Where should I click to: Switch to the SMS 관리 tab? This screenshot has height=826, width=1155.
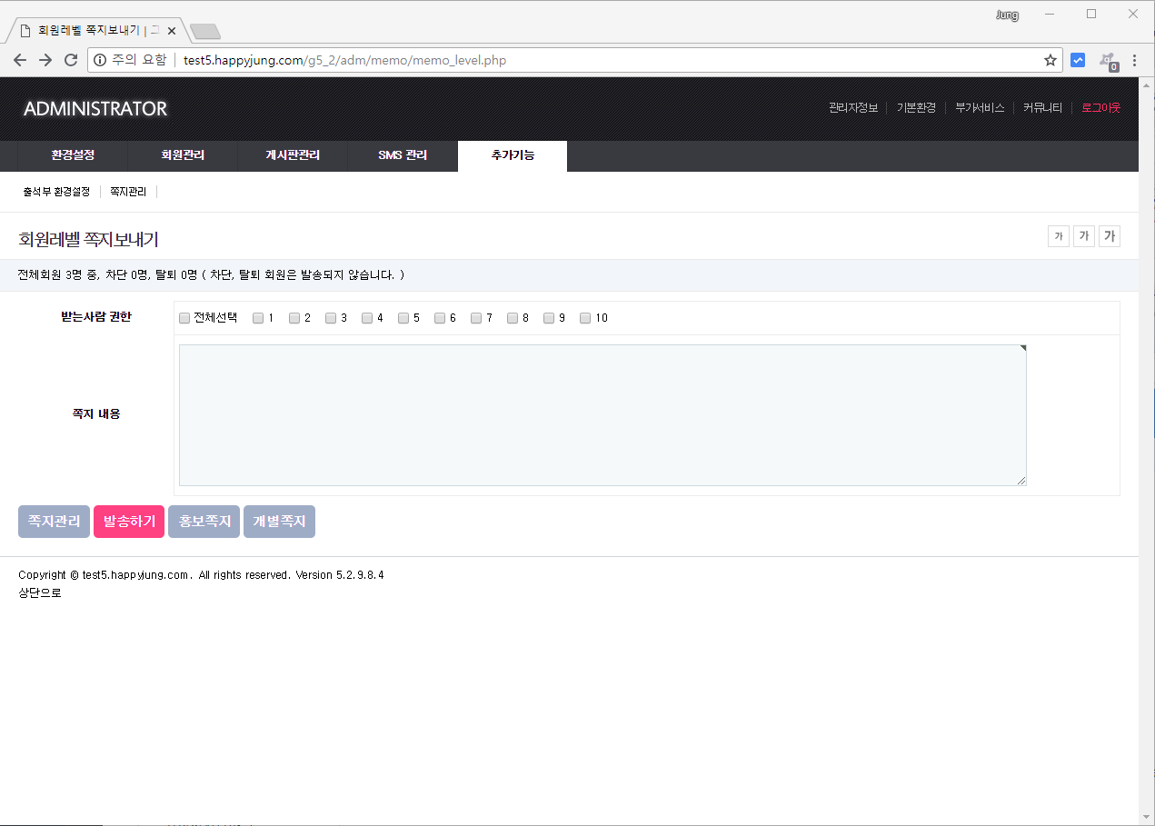(x=403, y=155)
